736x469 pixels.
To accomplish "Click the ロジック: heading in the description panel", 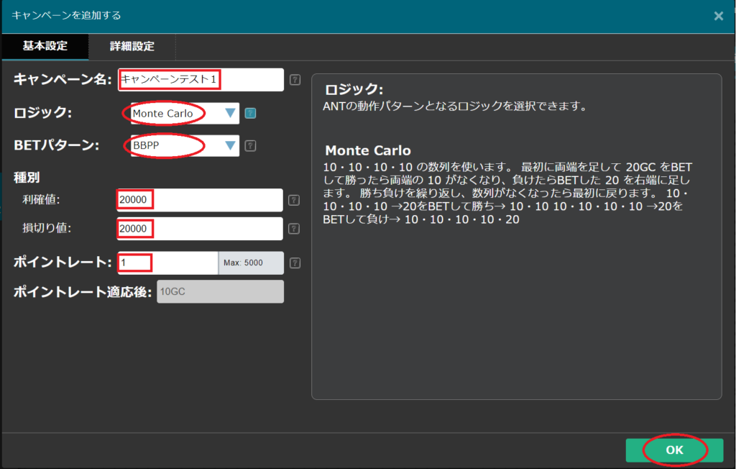I will pyautogui.click(x=354, y=89).
